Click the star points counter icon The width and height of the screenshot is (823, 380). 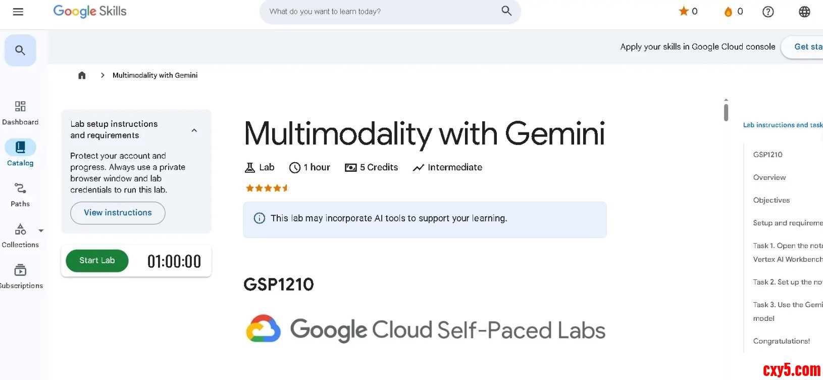(x=684, y=11)
